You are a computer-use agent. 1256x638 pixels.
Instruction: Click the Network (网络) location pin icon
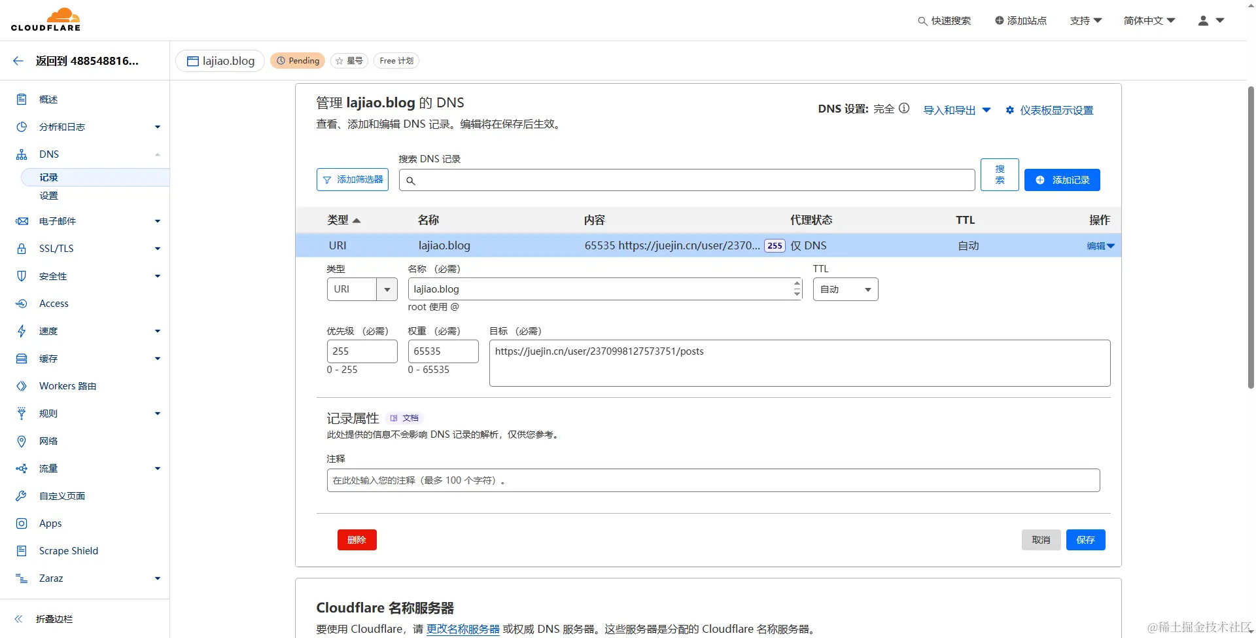pyautogui.click(x=22, y=441)
